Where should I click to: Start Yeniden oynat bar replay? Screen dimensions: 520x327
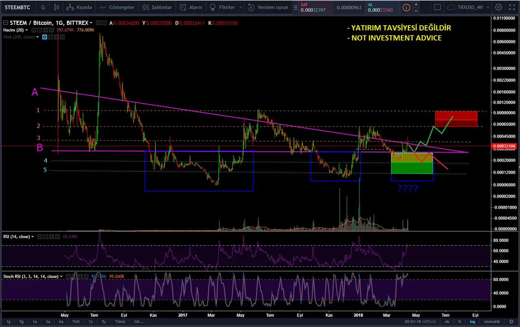tap(268, 7)
